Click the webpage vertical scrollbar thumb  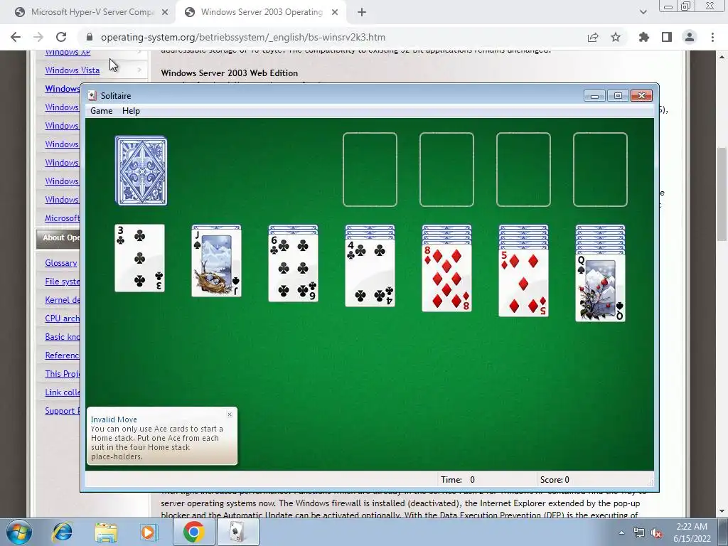point(722,193)
